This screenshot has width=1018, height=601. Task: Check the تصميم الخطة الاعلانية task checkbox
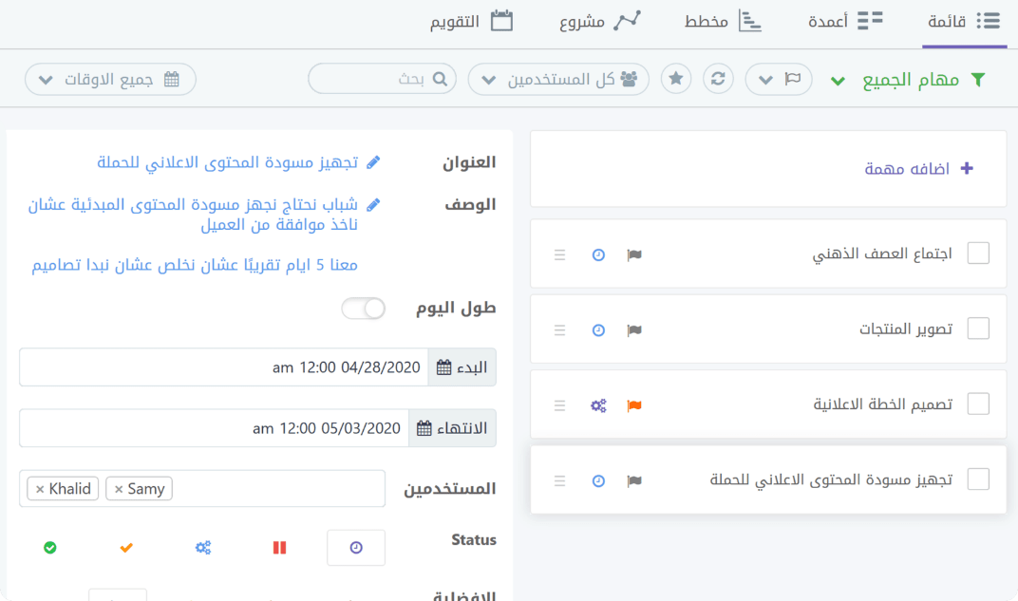tap(978, 404)
